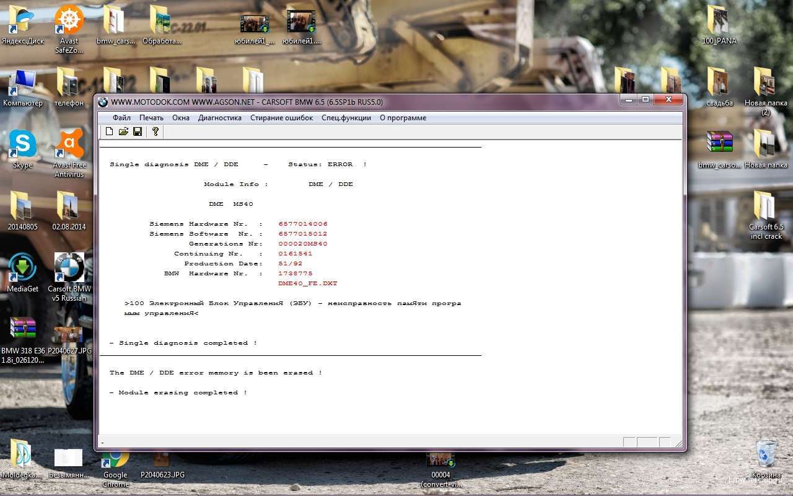Click the DME40_FE.DXT file name text
The image size is (793, 496).
[x=308, y=283]
